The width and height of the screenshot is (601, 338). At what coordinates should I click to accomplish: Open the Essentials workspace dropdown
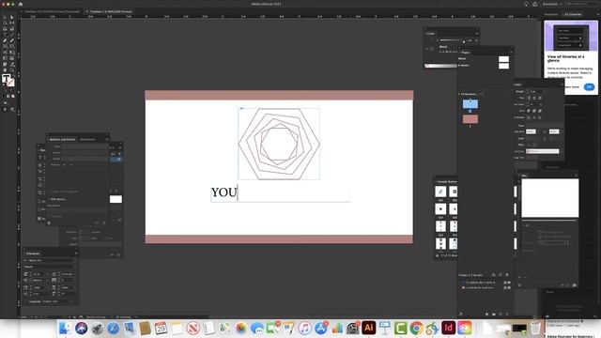[552, 4]
